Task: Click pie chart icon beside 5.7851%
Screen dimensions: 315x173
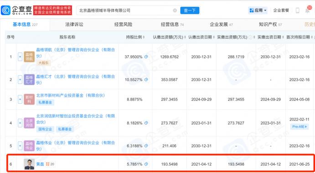Action: pos(146,164)
